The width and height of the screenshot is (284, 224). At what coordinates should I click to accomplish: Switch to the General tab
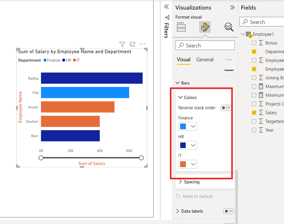tap(205, 60)
